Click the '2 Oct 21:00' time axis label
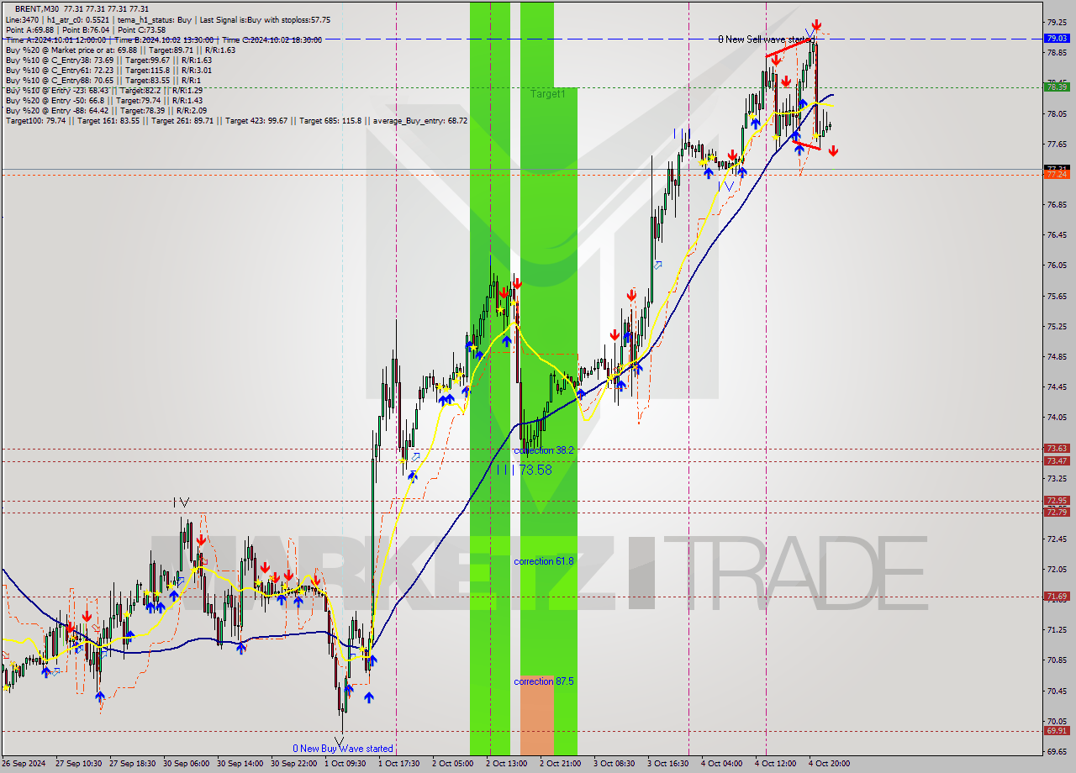Screen dimensions: 1076x773 pyautogui.click(x=561, y=764)
